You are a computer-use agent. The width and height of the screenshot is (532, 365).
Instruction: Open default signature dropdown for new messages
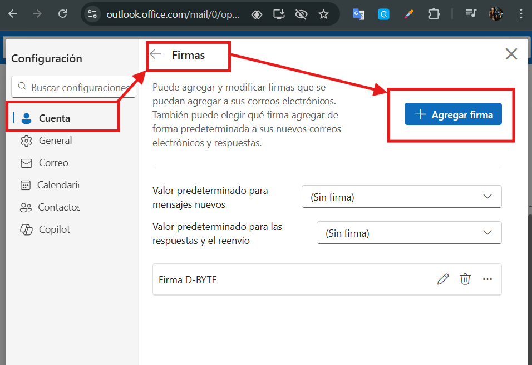point(401,196)
